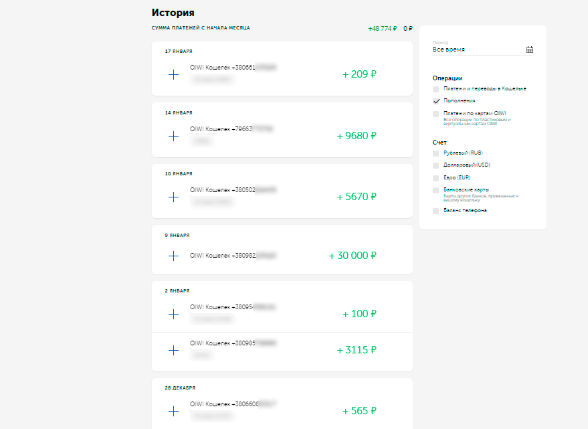The image size is (588, 429).
Task: Click plus icon for +9680 ₽ transaction
Action: 173,136
